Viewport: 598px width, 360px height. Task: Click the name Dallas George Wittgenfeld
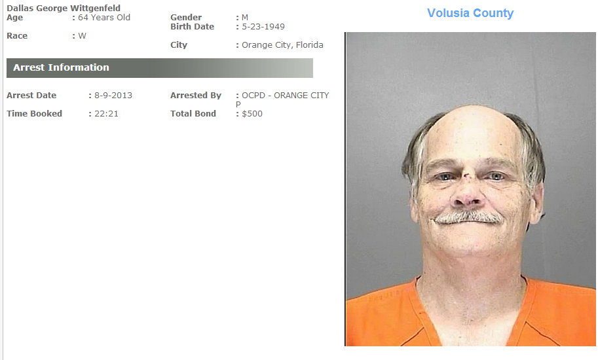click(x=64, y=8)
